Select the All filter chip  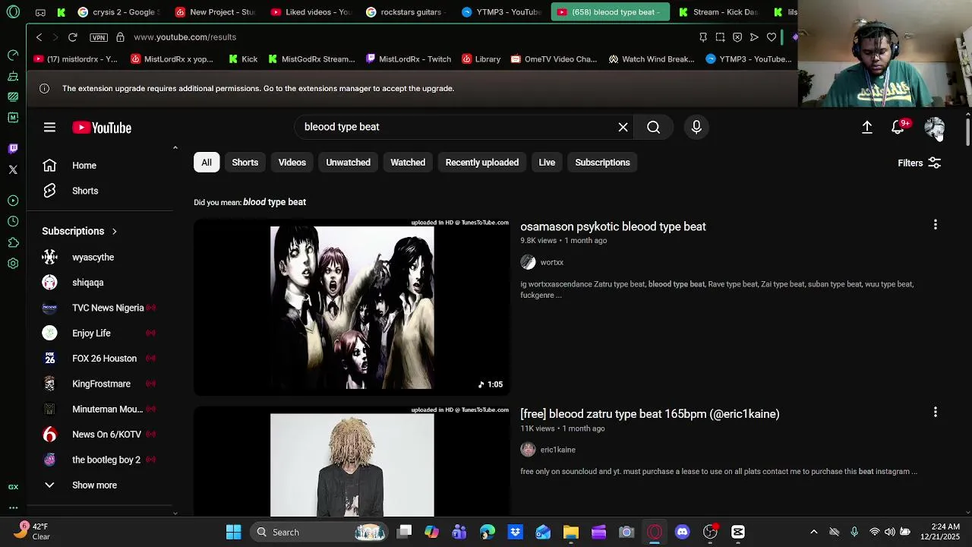[207, 163]
